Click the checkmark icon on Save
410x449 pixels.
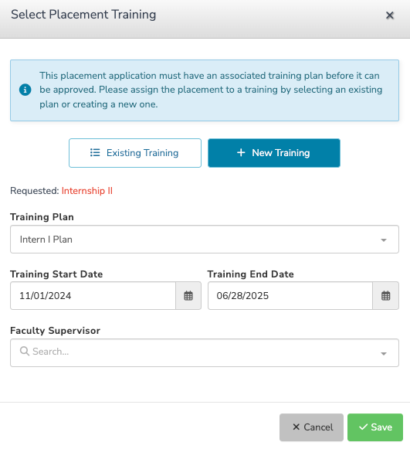tap(364, 427)
